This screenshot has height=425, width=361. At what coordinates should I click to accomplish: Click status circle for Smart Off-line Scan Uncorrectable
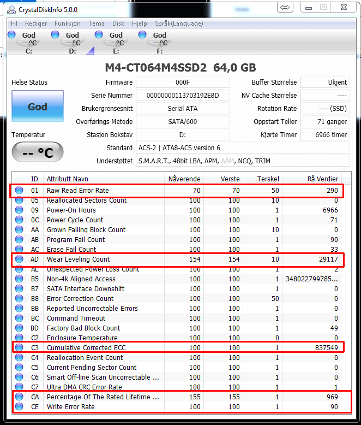[19, 377]
